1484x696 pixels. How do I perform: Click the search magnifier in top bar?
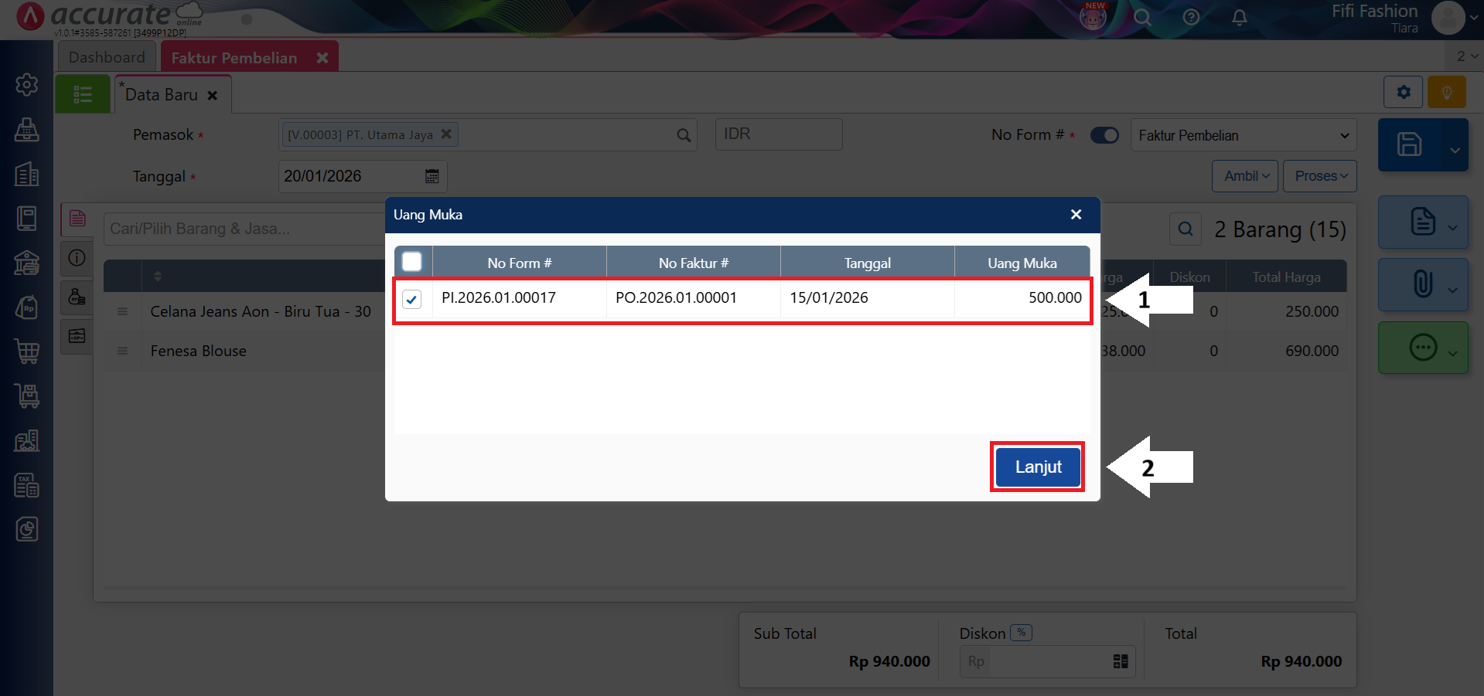coord(1142,17)
